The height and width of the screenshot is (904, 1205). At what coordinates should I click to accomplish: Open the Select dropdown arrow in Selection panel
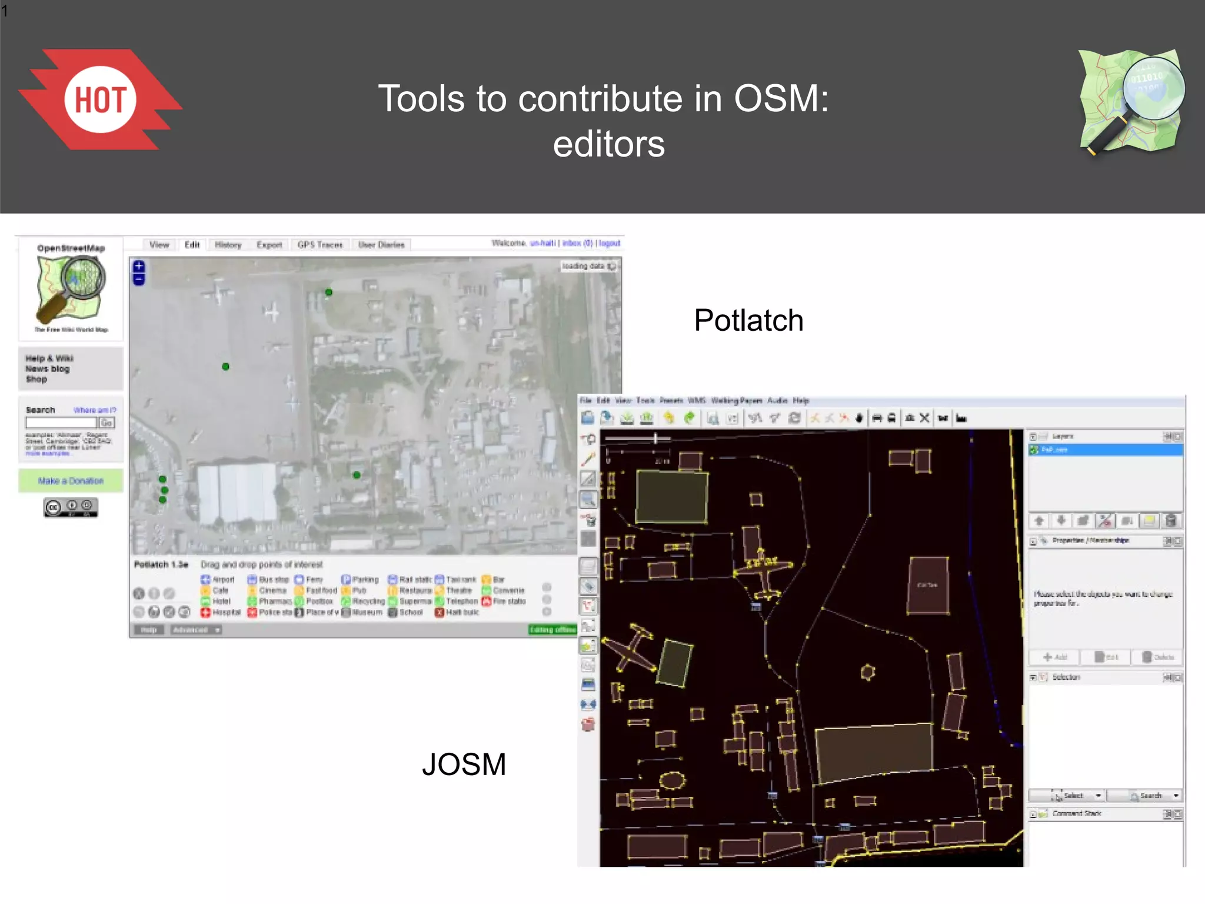point(1098,796)
